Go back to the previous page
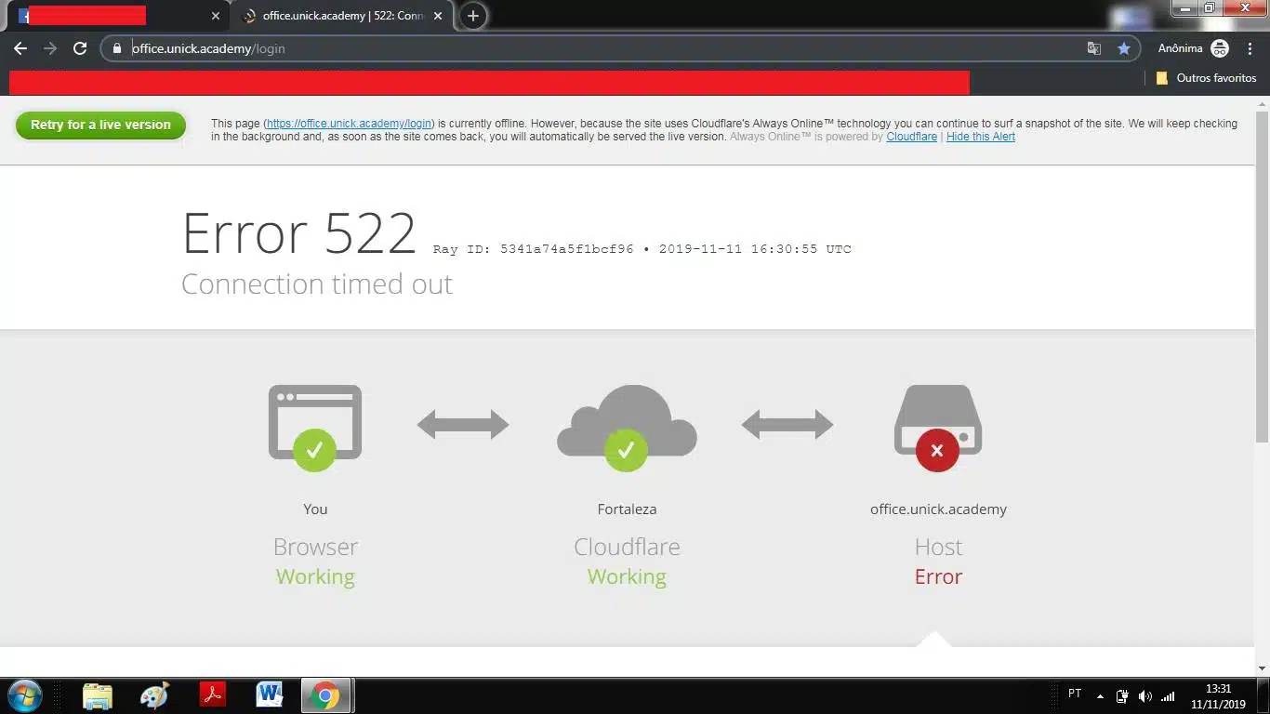Screen dimensions: 1270x714 coord(20,48)
